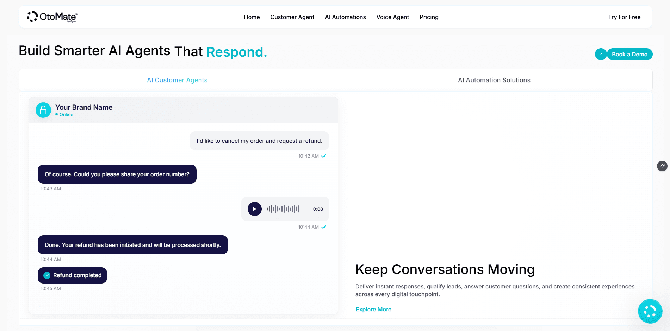The image size is (670, 331).
Task: Click the pencil edit icon at right edge
Action: click(x=662, y=166)
